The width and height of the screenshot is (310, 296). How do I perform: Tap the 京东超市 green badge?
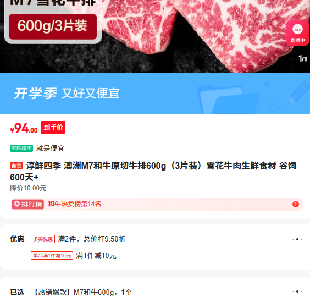(x=21, y=148)
